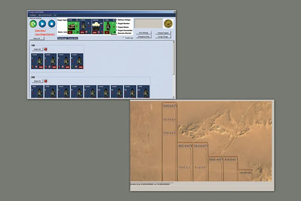Click the red info icon for range 200
Viewport: 301px width, 201px height.
[46, 81]
